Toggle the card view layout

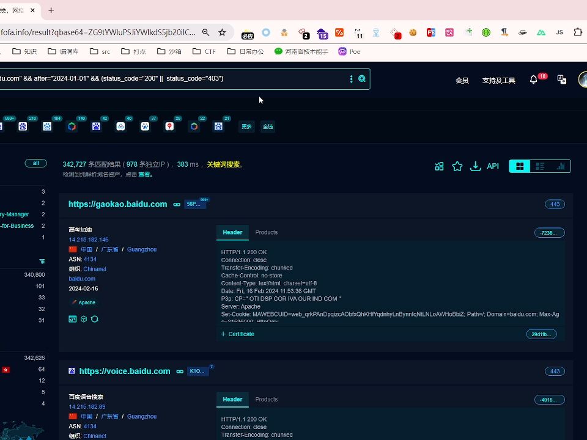coord(519,166)
